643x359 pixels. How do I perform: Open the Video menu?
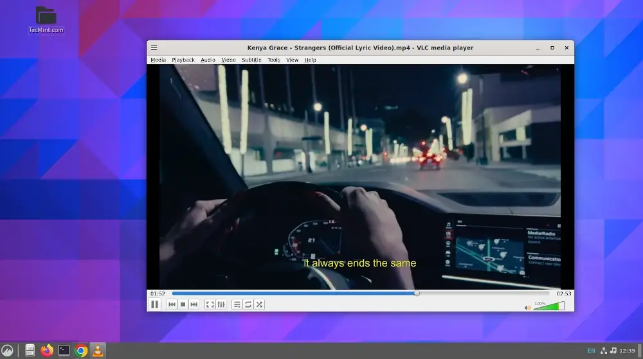click(x=228, y=60)
